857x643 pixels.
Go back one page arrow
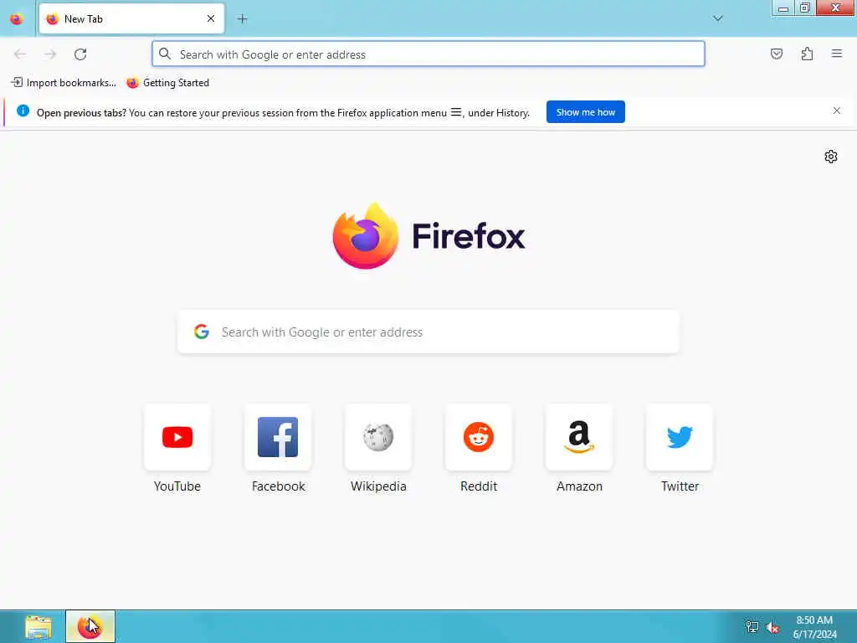point(20,54)
